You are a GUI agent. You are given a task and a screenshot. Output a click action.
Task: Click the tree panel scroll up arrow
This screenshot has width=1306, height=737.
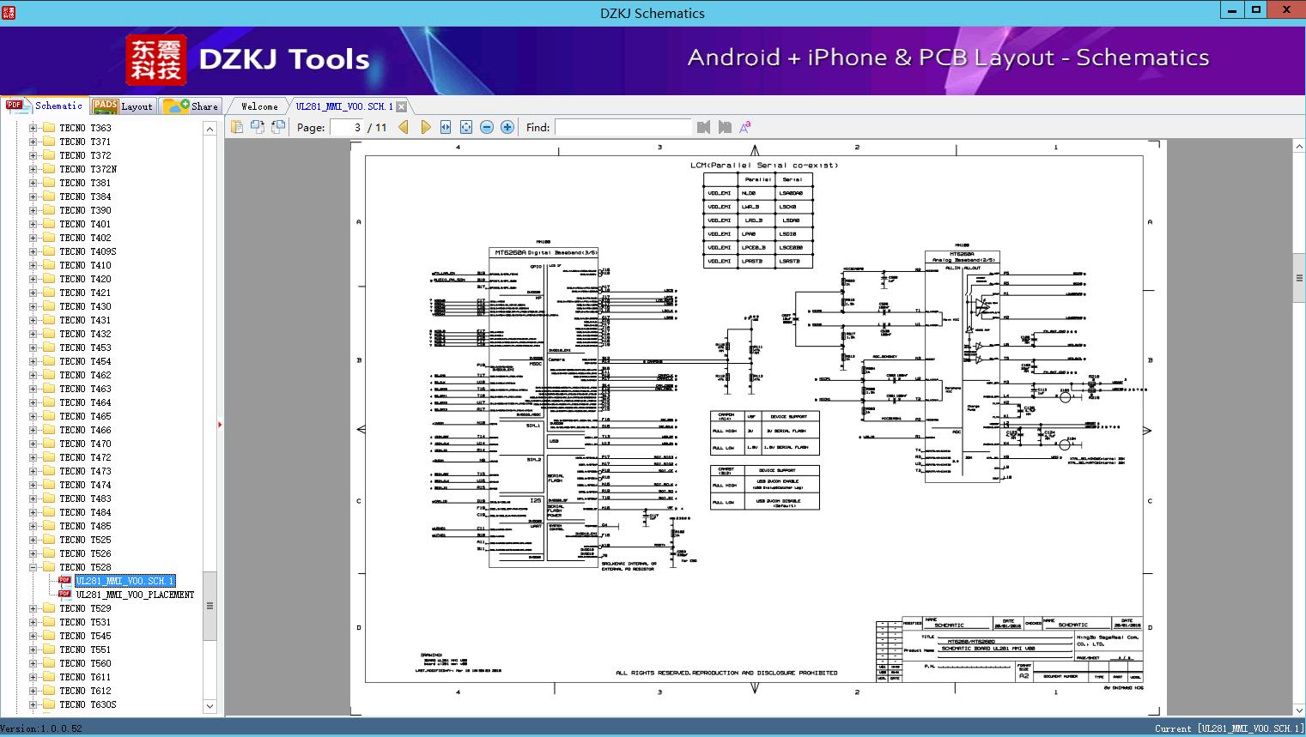(210, 128)
